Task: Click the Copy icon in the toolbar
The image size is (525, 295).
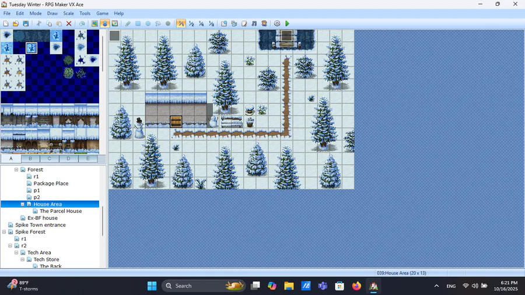Action: pyautogui.click(x=49, y=23)
